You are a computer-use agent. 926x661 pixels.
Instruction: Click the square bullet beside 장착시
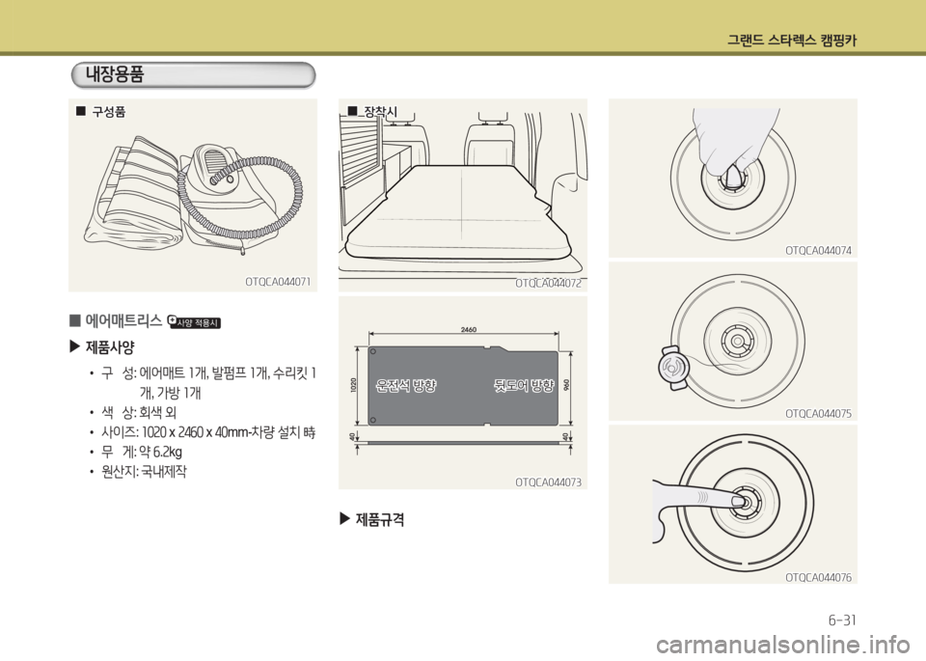click(352, 110)
